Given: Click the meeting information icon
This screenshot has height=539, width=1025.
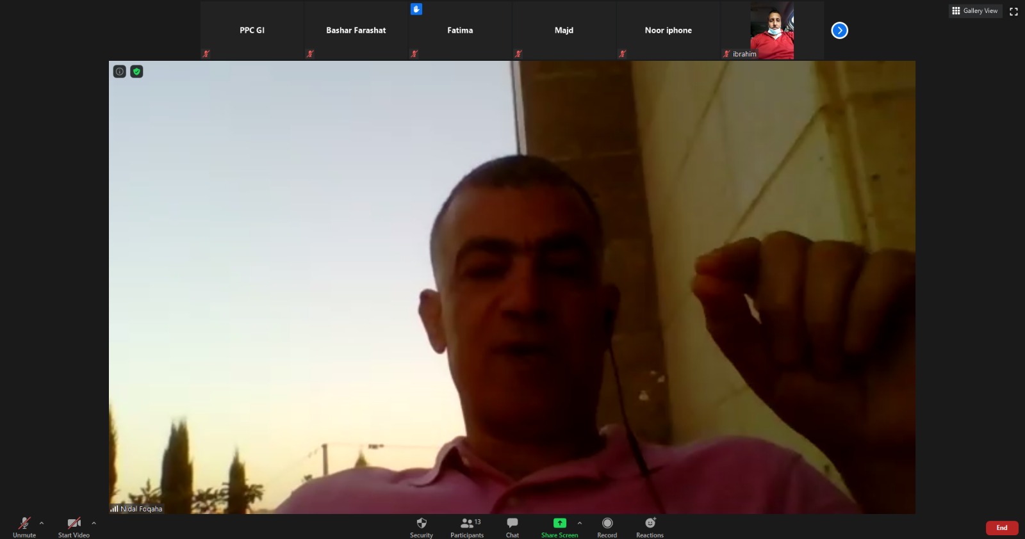Looking at the screenshot, I should 119,72.
